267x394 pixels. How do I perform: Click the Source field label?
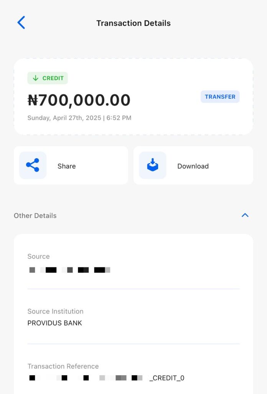click(x=38, y=257)
